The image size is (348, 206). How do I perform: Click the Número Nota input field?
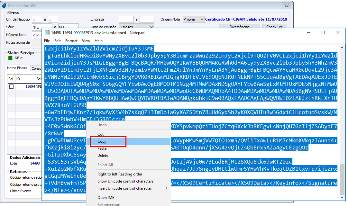(x=37, y=35)
